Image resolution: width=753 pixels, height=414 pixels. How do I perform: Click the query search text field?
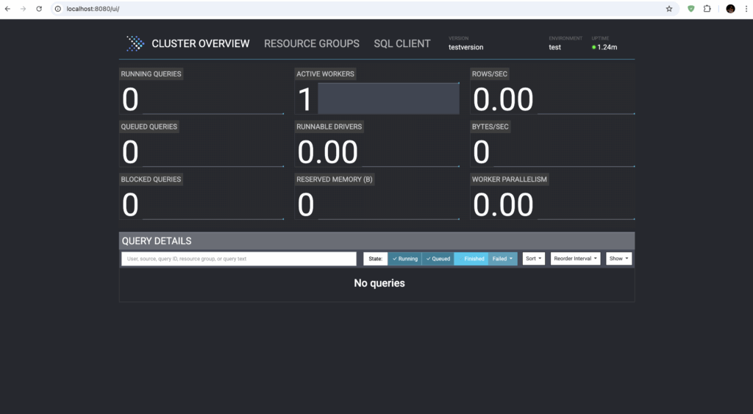(238, 259)
